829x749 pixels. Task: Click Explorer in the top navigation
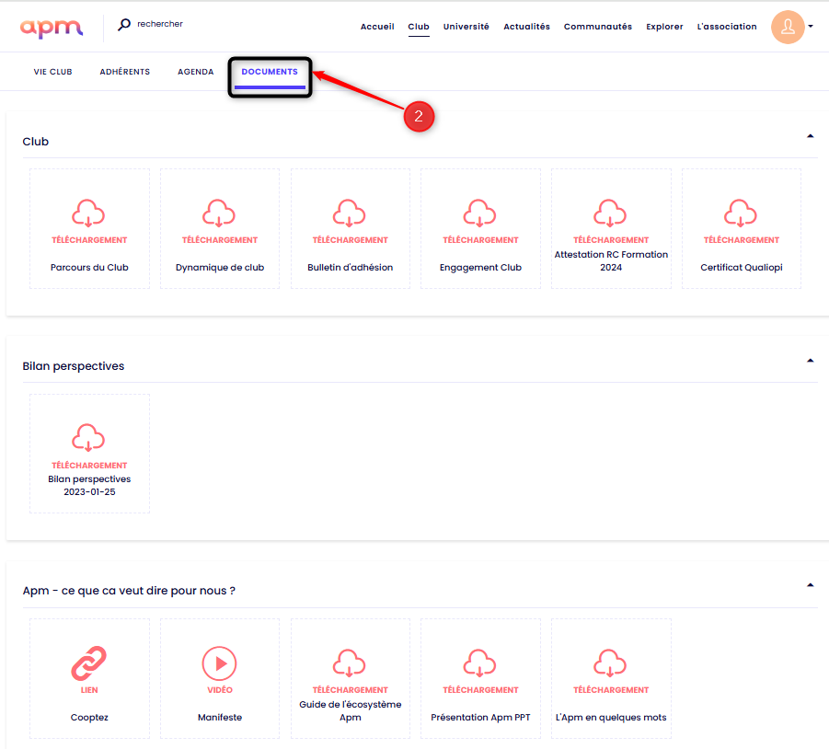pyautogui.click(x=664, y=27)
